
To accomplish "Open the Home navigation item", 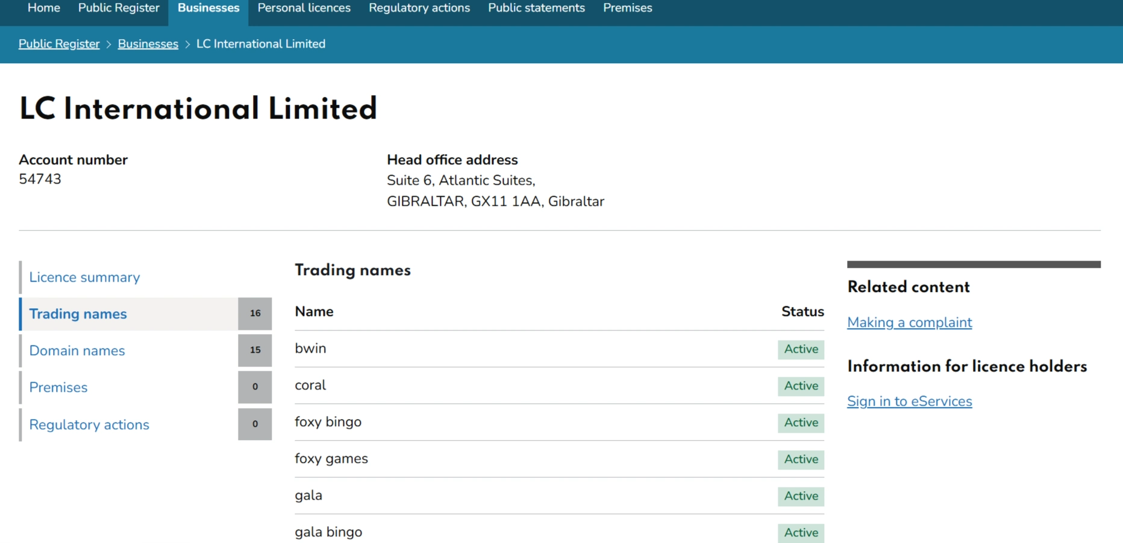I will click(x=44, y=8).
